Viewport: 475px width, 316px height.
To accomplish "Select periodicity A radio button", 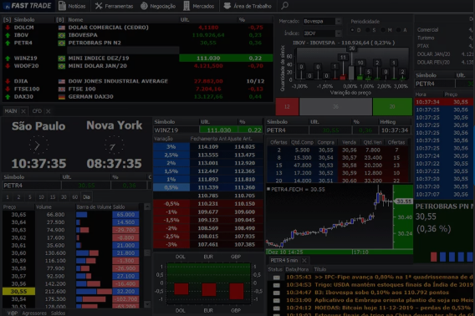I will point(398,30).
